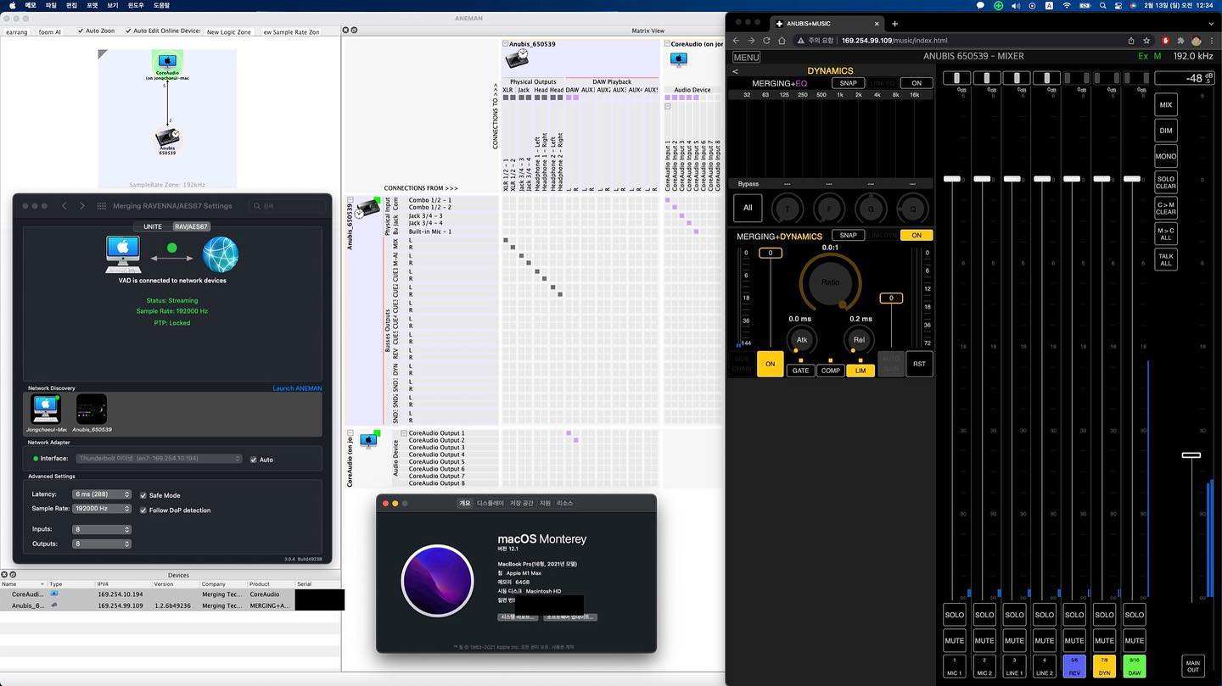Open the browser extensions puzzle icon

1180,41
